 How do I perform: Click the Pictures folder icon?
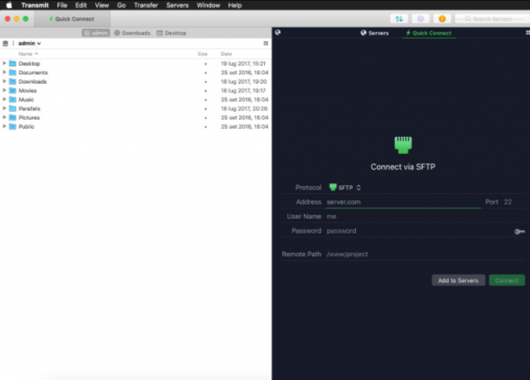pos(13,118)
